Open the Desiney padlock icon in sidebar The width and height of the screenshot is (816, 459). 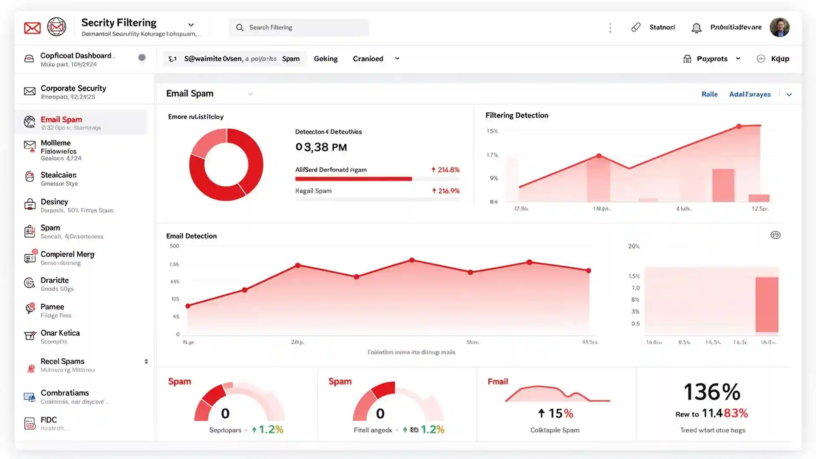click(x=29, y=204)
